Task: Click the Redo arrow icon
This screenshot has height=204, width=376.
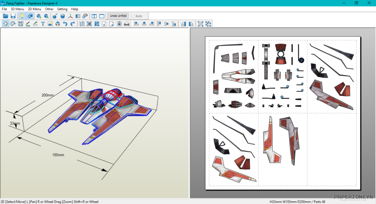Action: tap(72, 24)
